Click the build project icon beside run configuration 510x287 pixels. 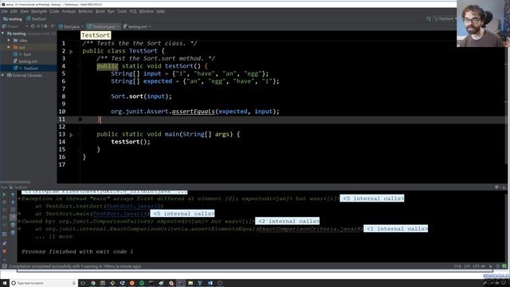tap(429, 19)
